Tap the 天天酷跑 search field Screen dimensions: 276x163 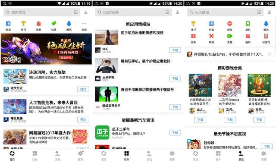[x=225, y=12]
